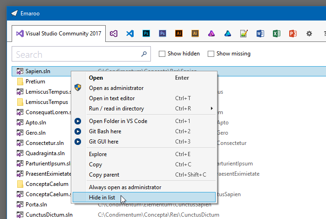326x219 pixels.
Task: Click the solution icon beside Porta.sln
Action: (x=20, y=205)
